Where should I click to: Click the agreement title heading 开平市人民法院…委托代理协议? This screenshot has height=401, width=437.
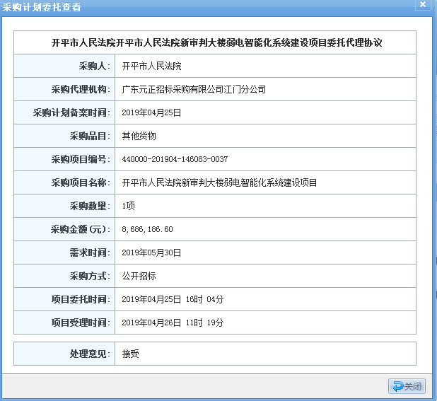click(x=216, y=42)
